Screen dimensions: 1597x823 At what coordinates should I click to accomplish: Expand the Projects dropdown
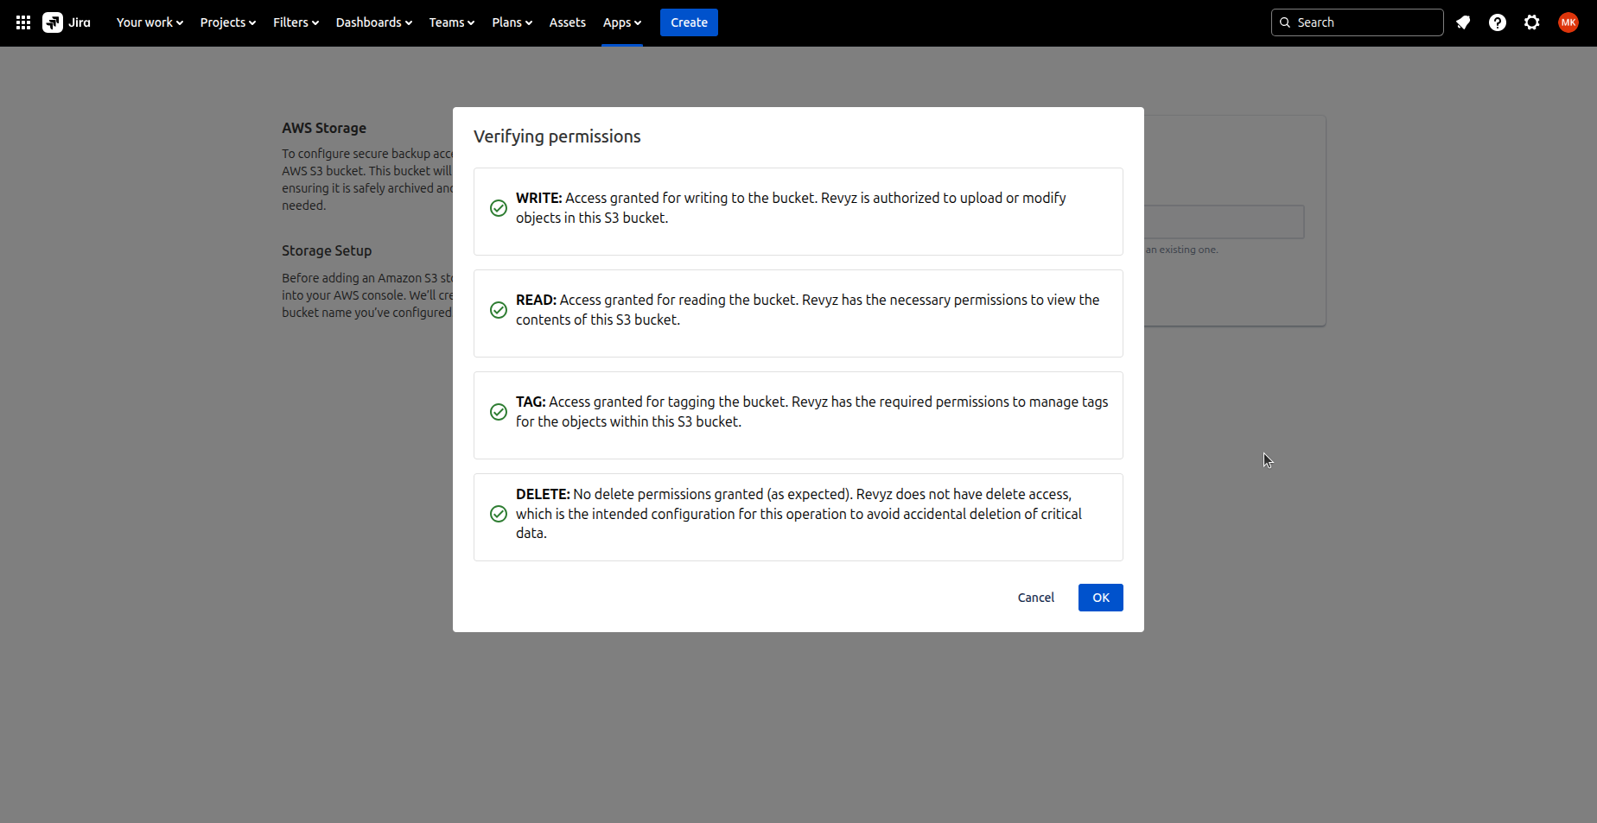(227, 22)
